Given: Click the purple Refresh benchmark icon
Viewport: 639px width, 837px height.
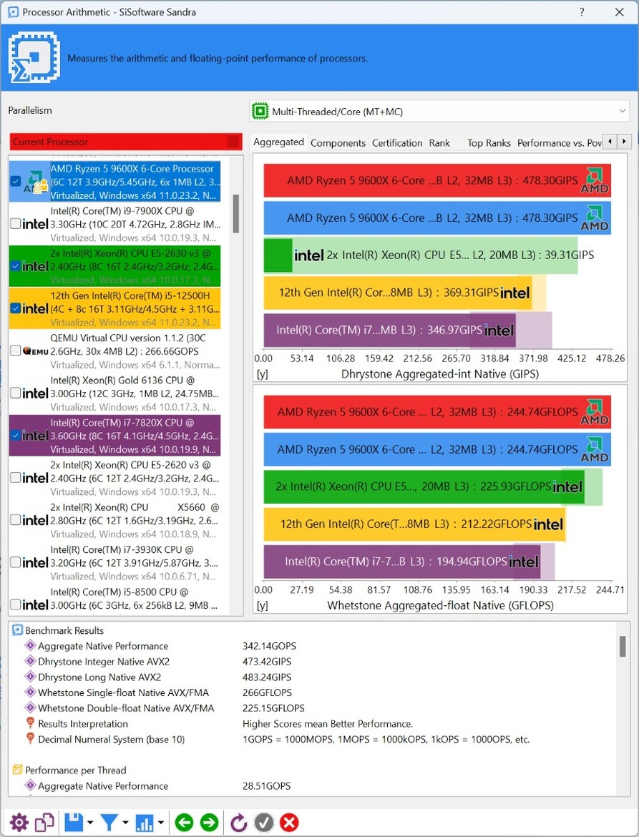Looking at the screenshot, I should [238, 822].
